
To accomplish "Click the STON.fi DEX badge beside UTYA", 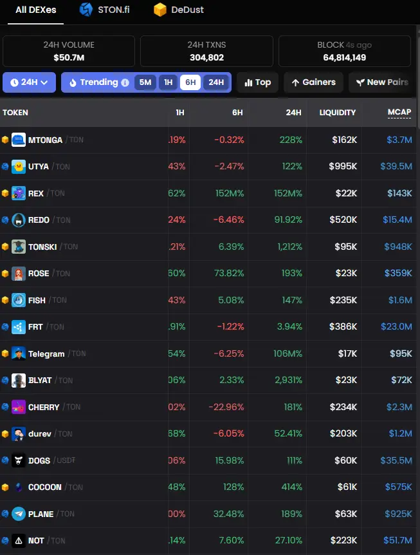I will tap(5, 166).
